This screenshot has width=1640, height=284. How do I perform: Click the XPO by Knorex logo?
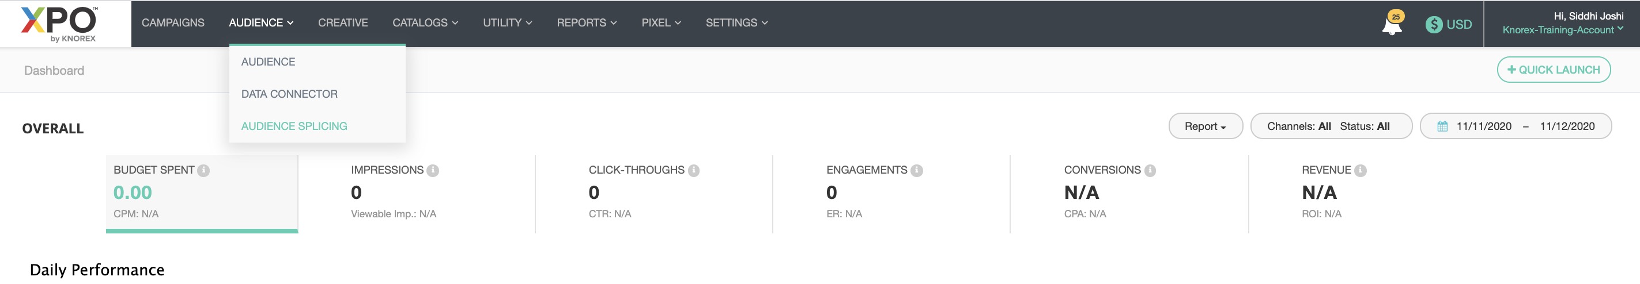(59, 24)
